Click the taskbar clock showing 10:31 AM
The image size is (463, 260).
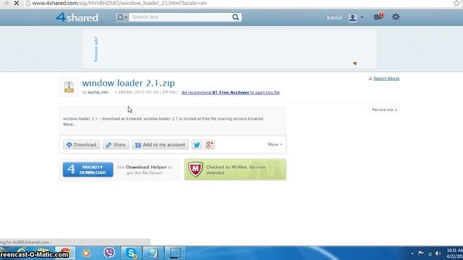coord(454,253)
